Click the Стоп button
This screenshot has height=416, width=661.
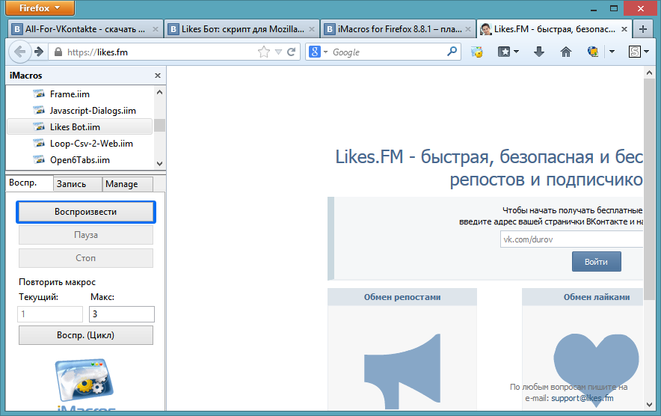click(86, 258)
